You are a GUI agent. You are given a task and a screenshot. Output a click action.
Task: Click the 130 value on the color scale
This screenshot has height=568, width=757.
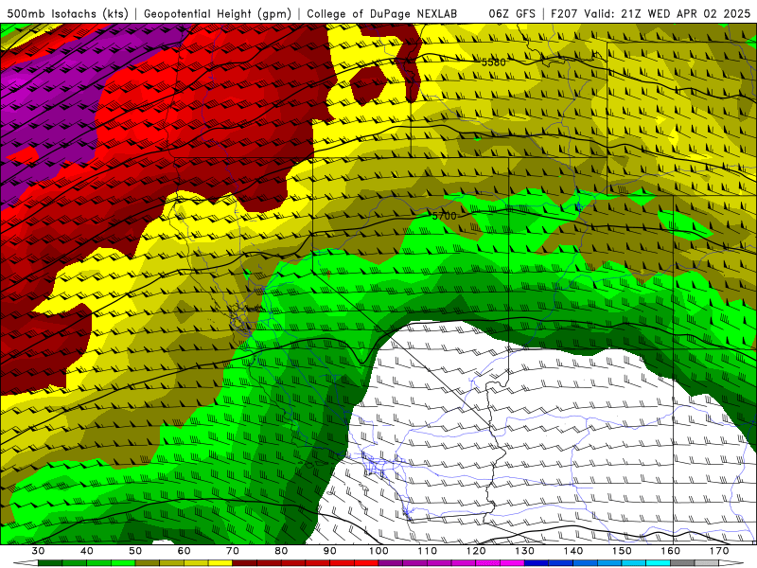tap(525, 551)
